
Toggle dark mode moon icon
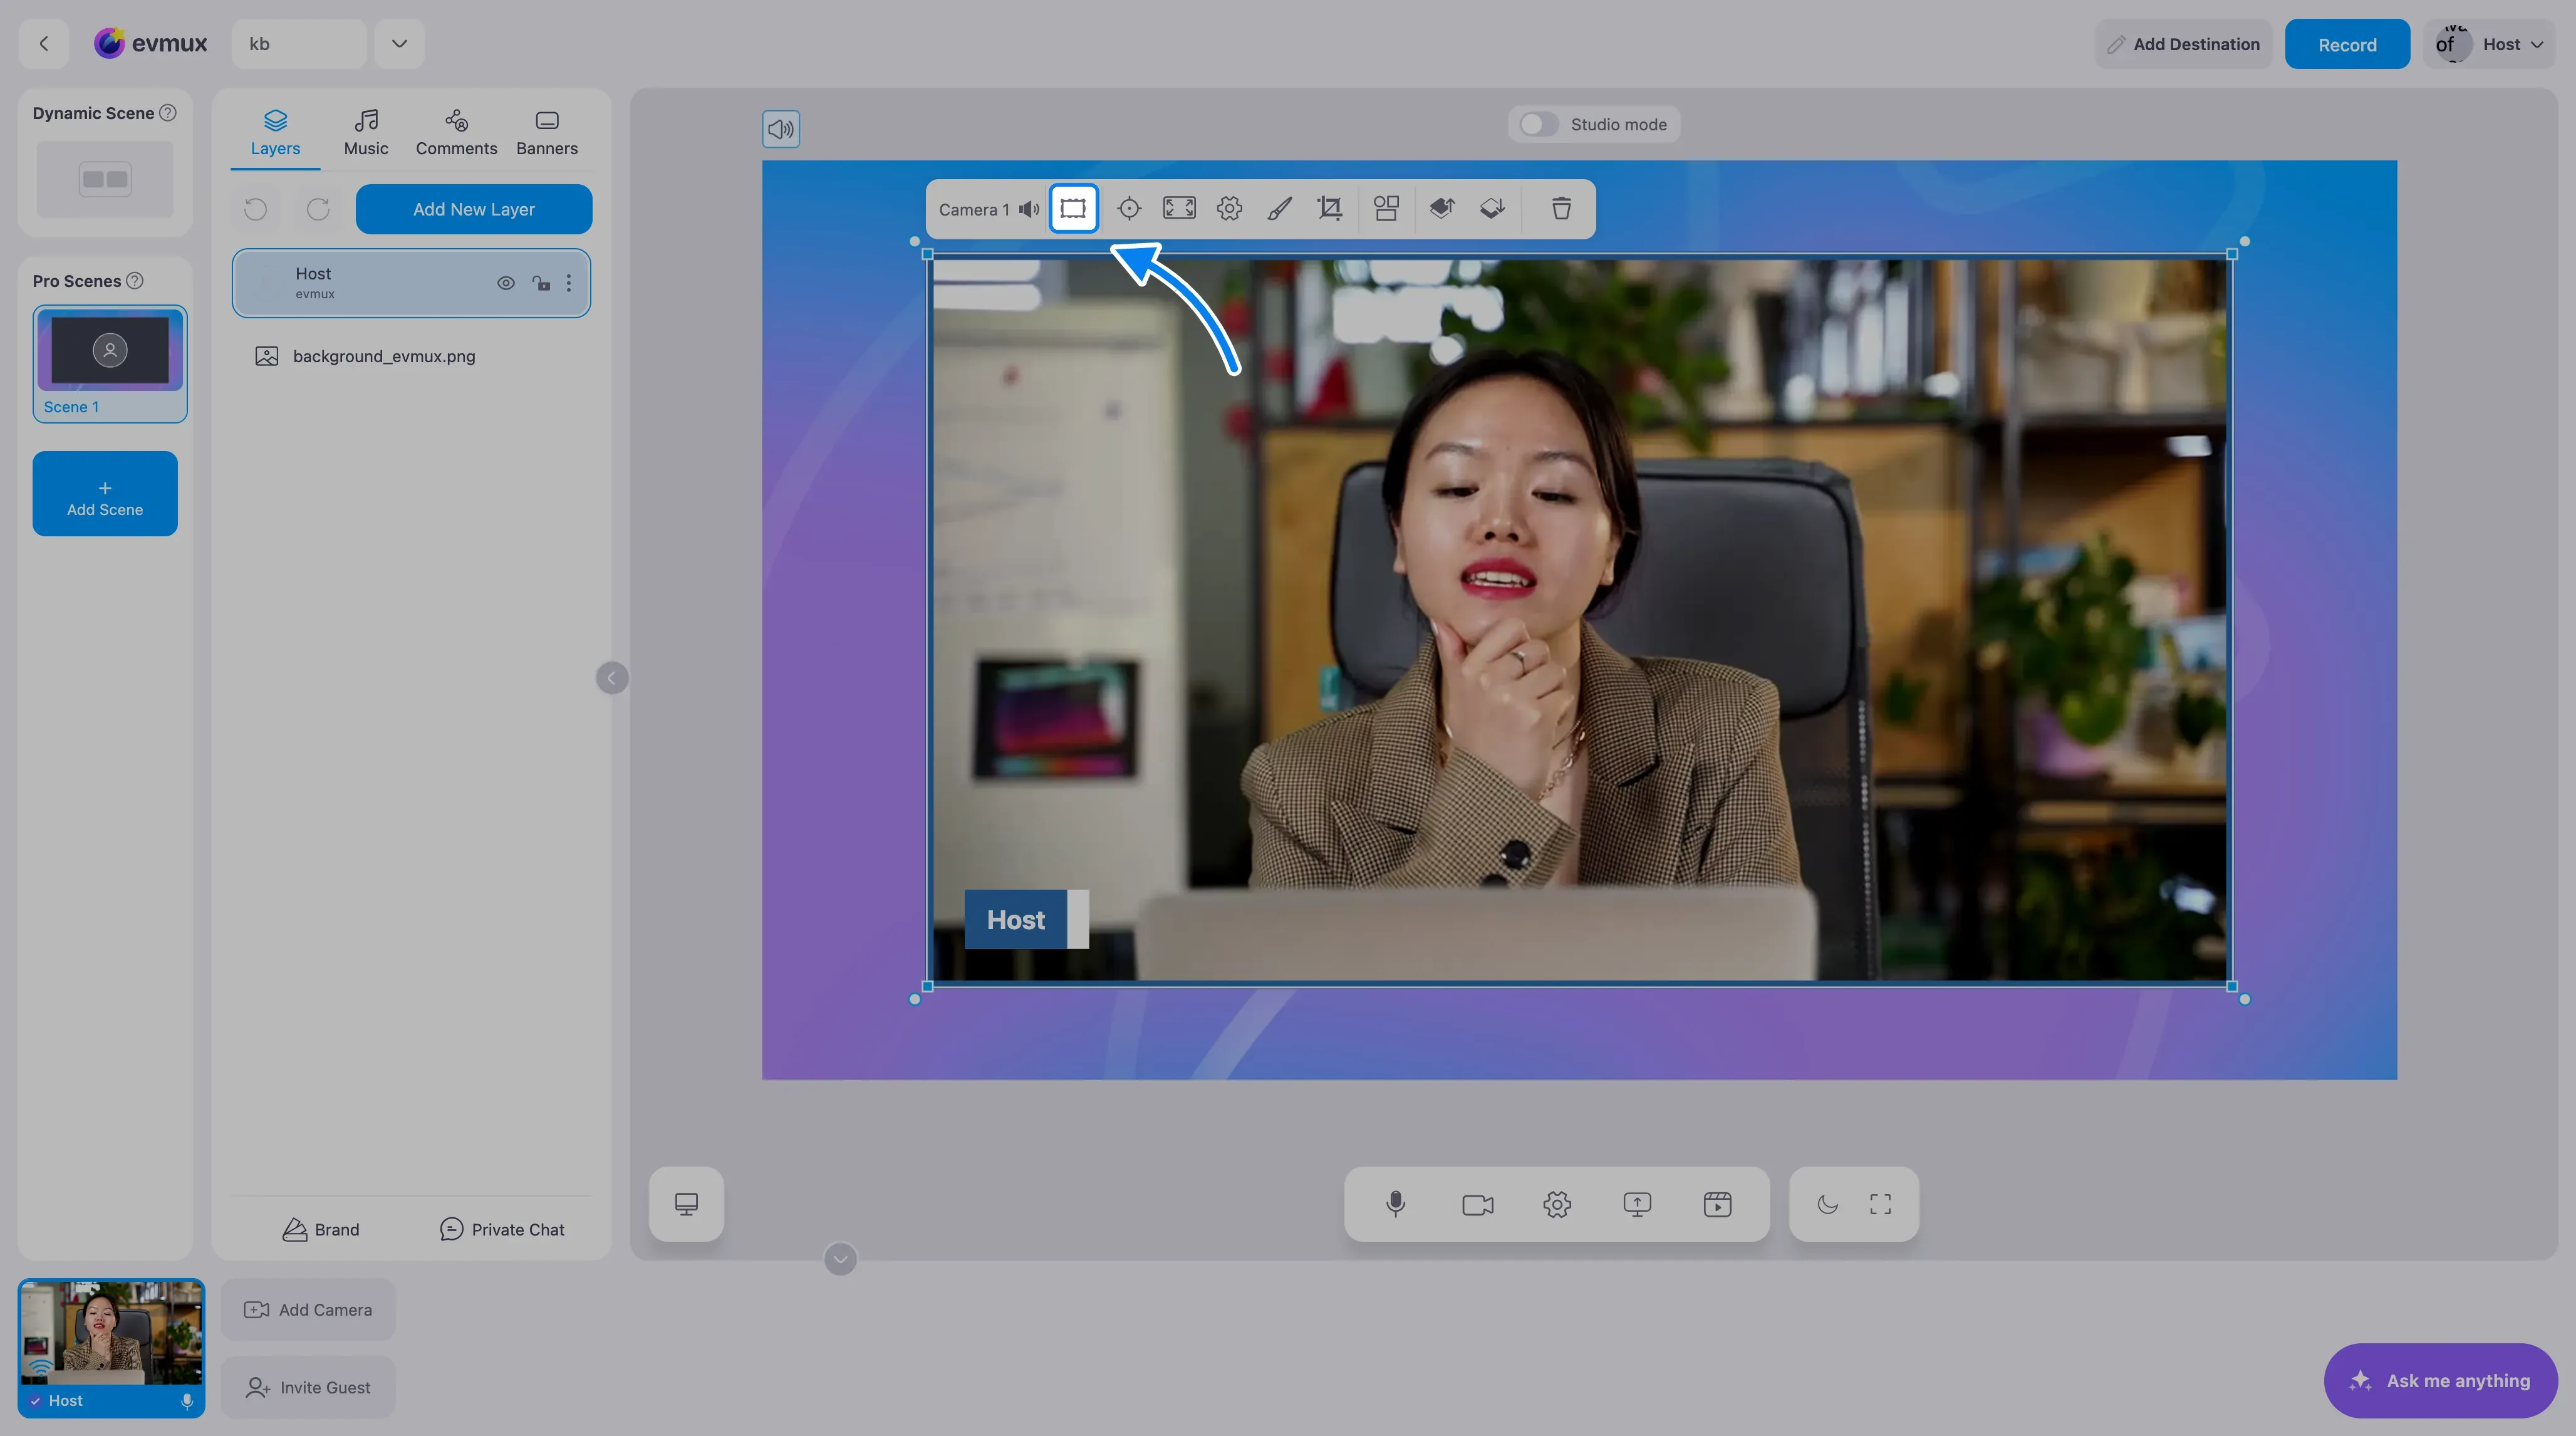coord(1828,1204)
